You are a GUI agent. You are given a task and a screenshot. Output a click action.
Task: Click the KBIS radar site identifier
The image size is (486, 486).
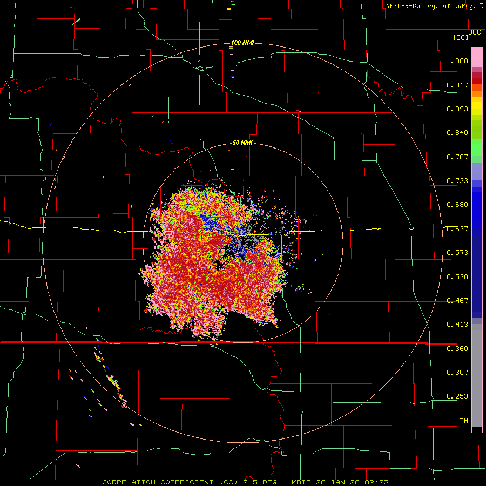(302, 482)
